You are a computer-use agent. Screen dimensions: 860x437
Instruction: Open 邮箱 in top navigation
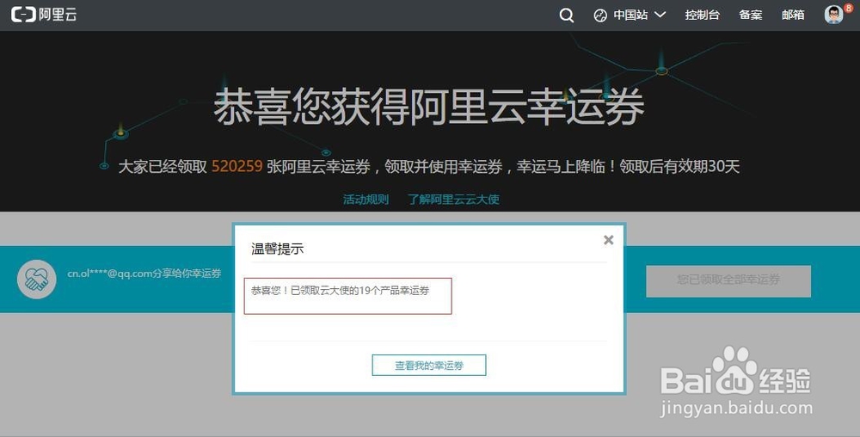click(x=793, y=15)
